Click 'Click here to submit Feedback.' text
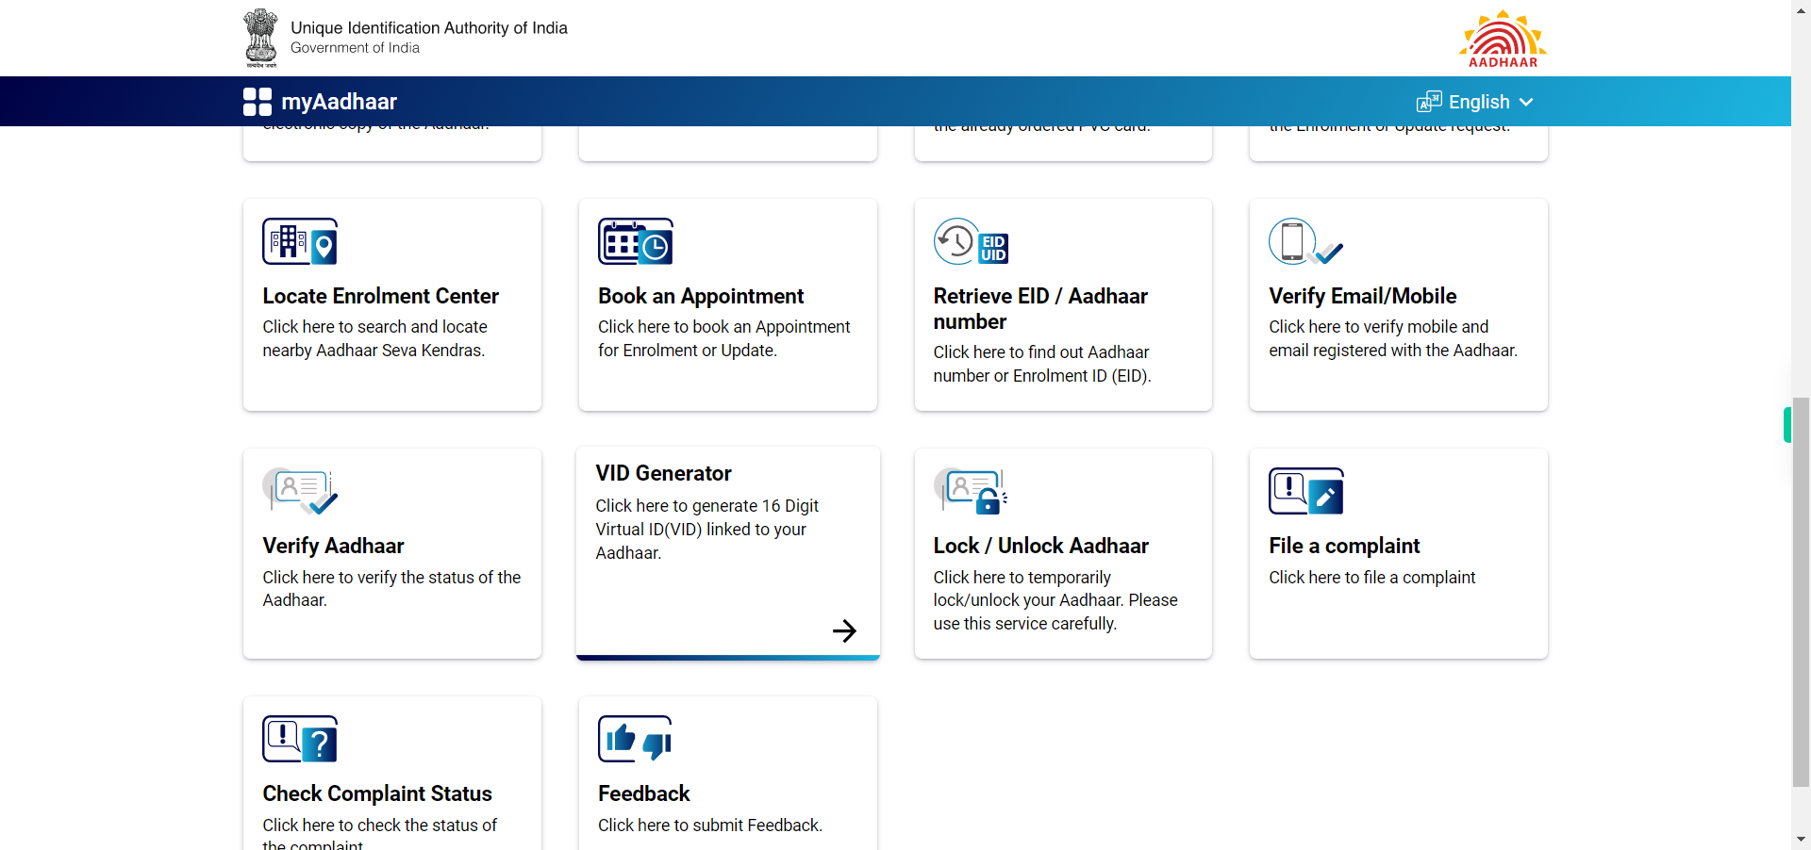Viewport: 1811px width, 850px height. tap(710, 825)
